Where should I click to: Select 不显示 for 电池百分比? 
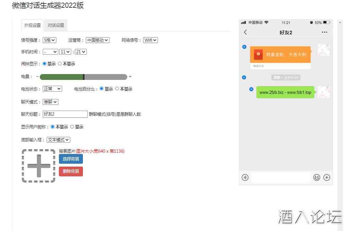coord(117,89)
